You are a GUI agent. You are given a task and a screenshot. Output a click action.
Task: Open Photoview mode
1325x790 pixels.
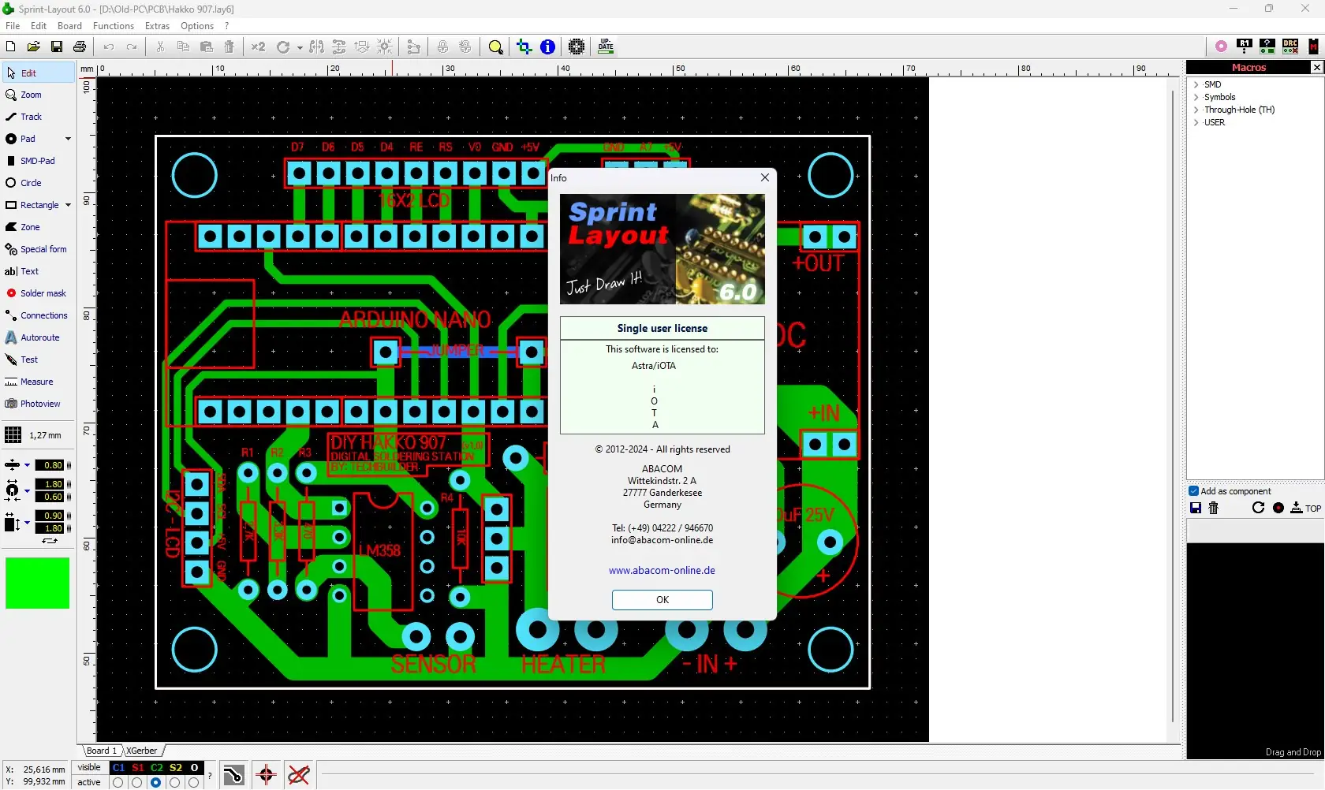39,404
